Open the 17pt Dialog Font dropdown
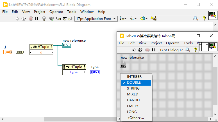 [171, 50]
